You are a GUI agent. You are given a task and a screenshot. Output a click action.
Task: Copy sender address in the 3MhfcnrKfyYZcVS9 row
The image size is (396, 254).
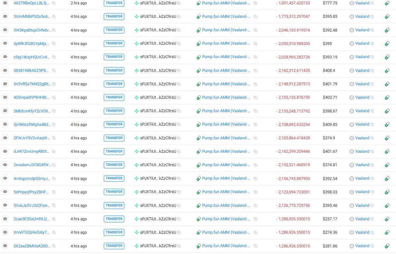(179, 111)
